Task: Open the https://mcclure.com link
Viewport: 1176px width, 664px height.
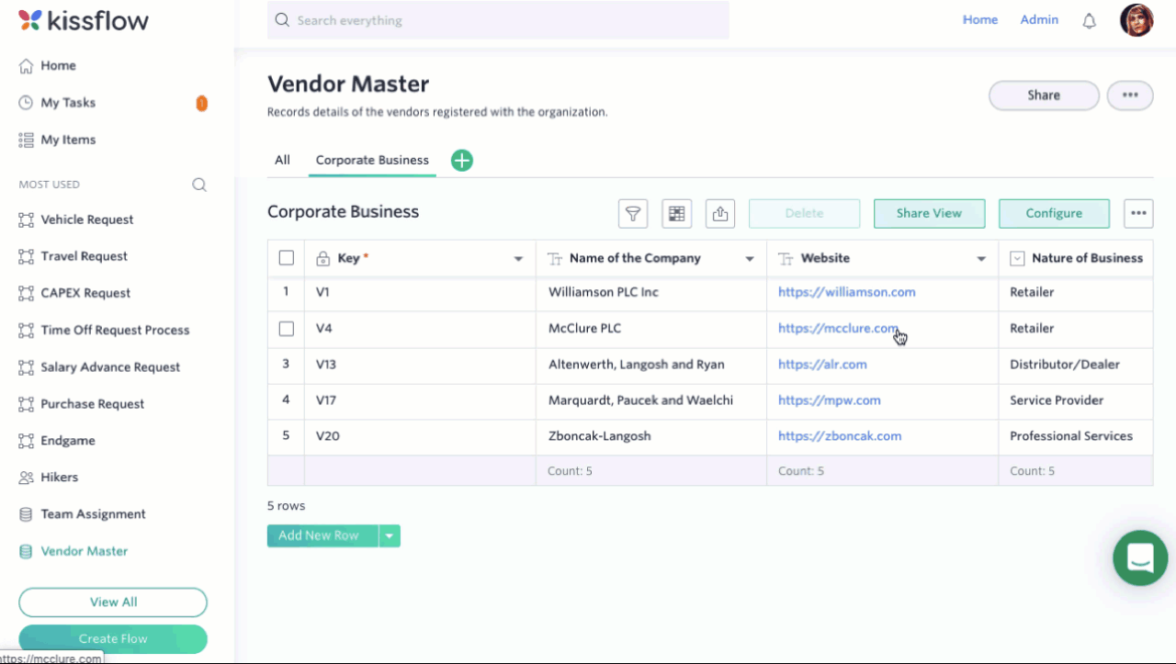Action: 838,328
